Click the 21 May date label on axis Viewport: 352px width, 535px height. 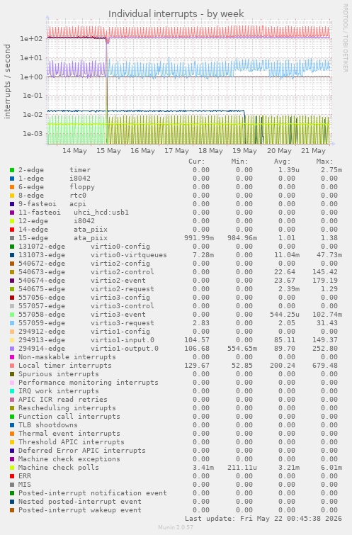(x=313, y=151)
